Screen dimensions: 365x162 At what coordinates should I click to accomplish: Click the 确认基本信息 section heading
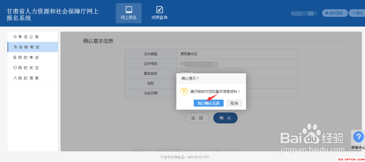point(98,41)
